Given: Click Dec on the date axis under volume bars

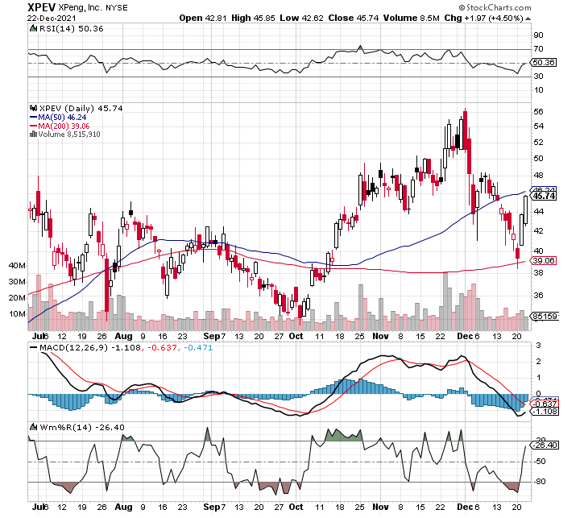Looking at the screenshot, I should [x=465, y=336].
